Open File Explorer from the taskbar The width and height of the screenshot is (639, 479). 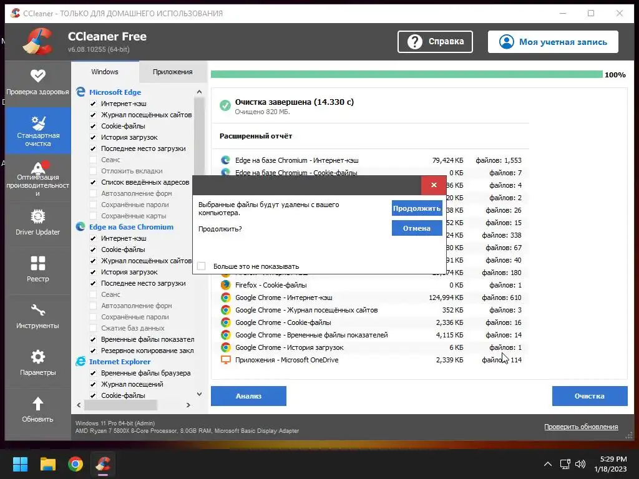click(47, 464)
